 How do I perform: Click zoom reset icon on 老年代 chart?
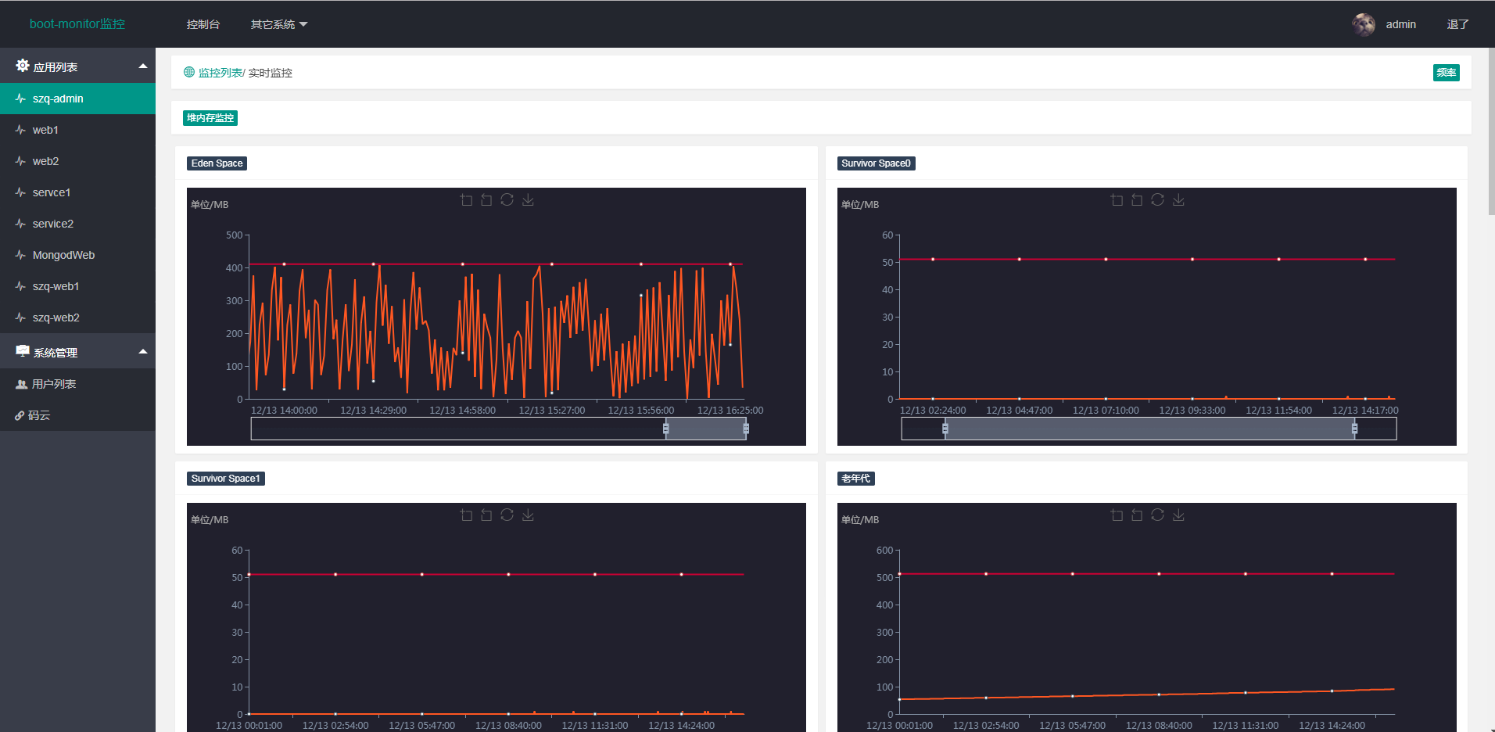coord(1137,515)
